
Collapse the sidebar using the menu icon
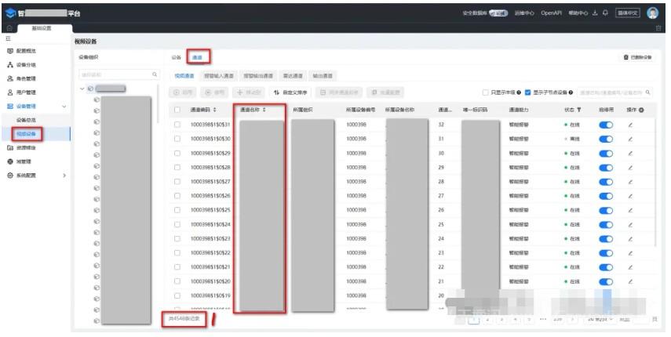click(8, 38)
